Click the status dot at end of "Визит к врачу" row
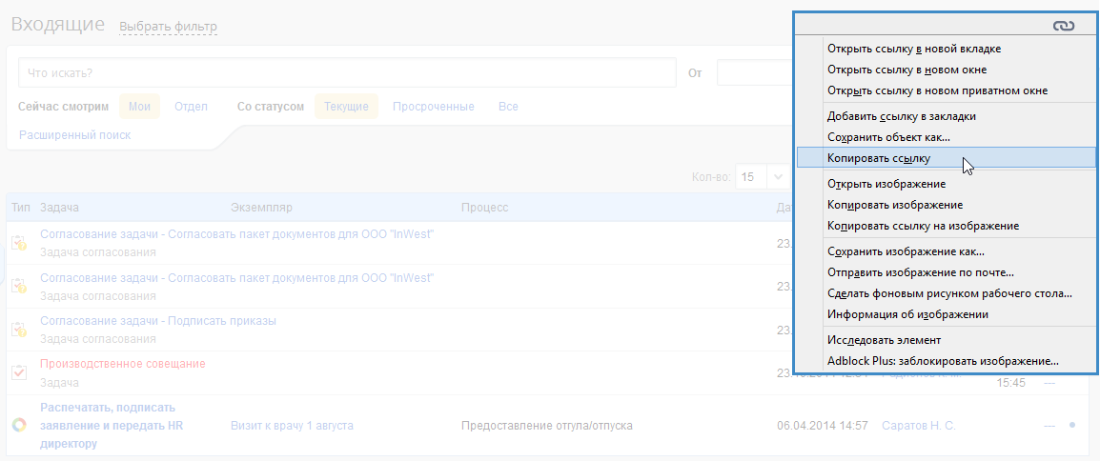 point(1072,425)
